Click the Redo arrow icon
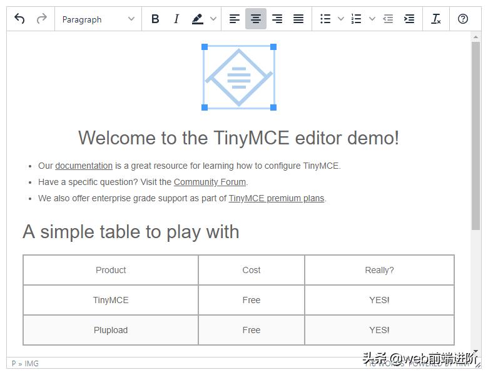This screenshot has width=488, height=375. tap(41, 19)
